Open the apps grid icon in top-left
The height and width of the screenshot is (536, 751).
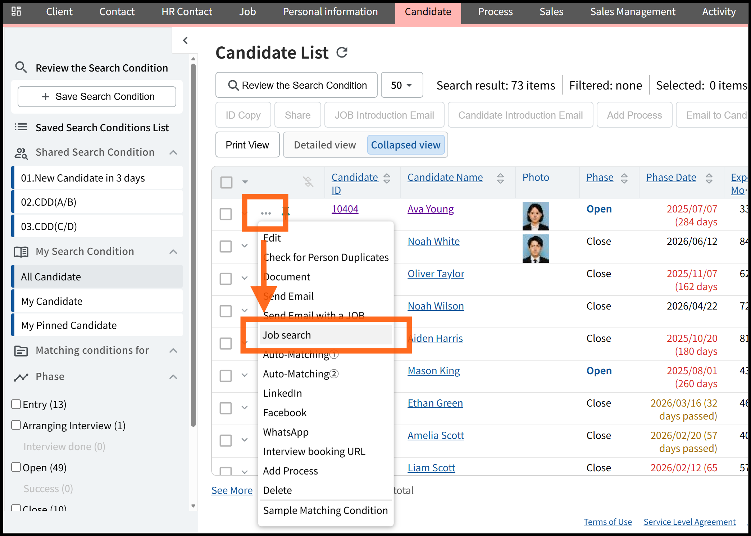[x=16, y=12]
